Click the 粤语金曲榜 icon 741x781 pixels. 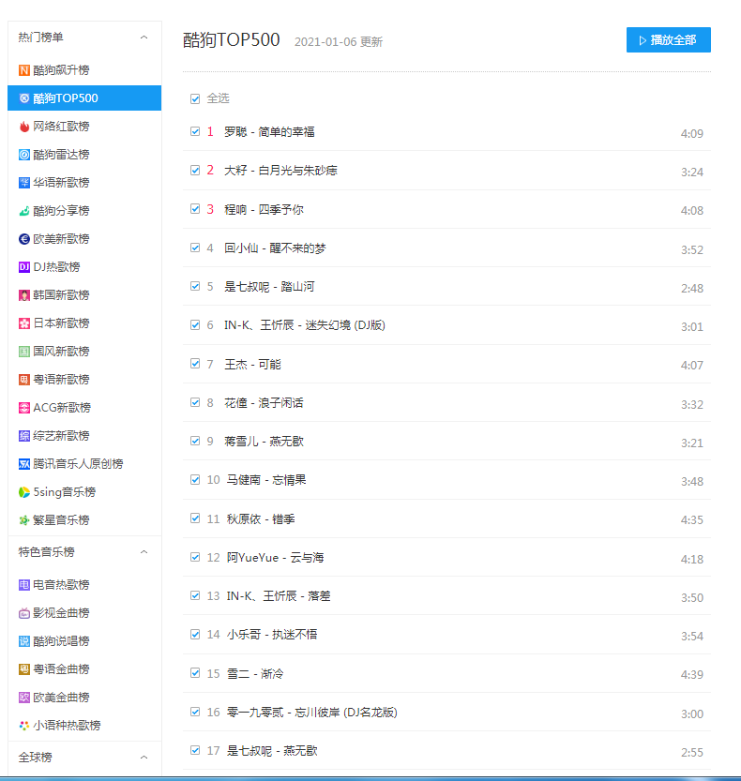click(24, 669)
